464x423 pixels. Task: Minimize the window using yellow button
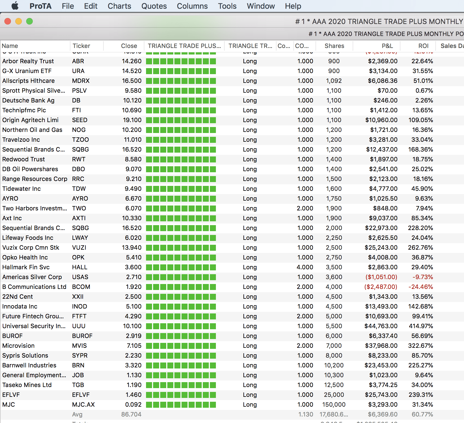[19, 21]
